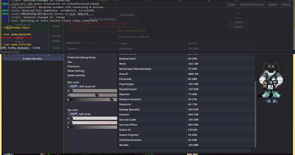Select the Station AI row
The image size is (295, 155).
[x=186, y=130]
